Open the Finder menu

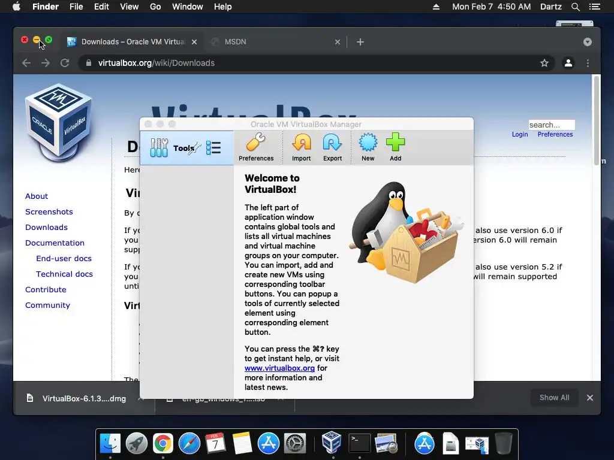(x=46, y=7)
